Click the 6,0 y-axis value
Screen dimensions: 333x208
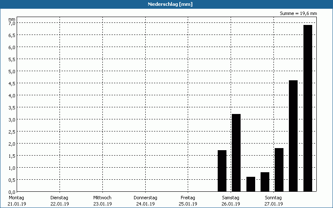coord(12,47)
